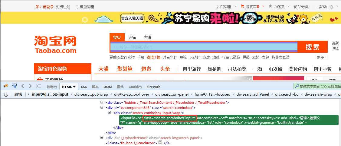The width and height of the screenshot is (341, 146).
Task: Open the 卖家中心 dropdown
Action: point(328,7)
